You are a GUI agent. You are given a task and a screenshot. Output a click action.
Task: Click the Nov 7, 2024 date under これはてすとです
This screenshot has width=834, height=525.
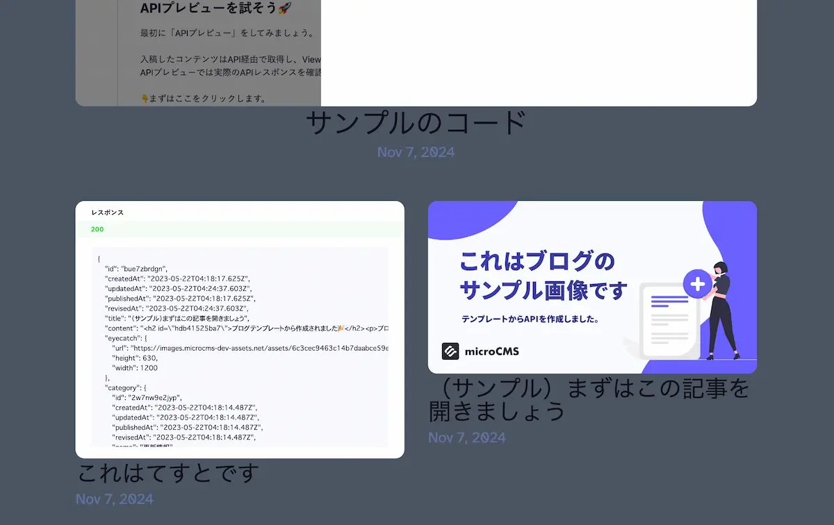[x=114, y=499]
